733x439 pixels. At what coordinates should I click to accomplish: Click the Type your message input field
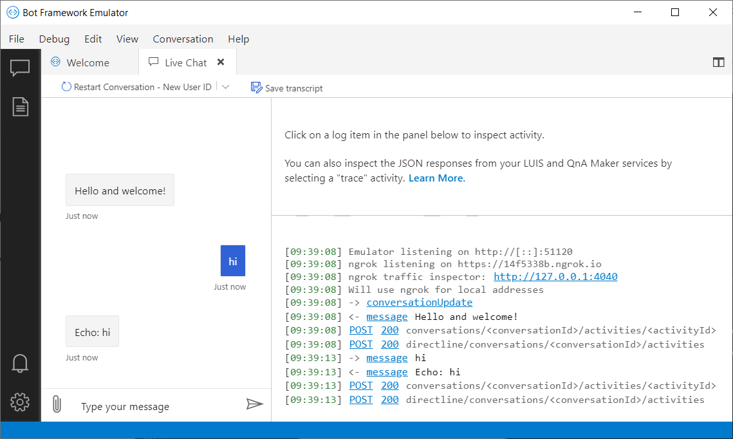[x=156, y=406]
